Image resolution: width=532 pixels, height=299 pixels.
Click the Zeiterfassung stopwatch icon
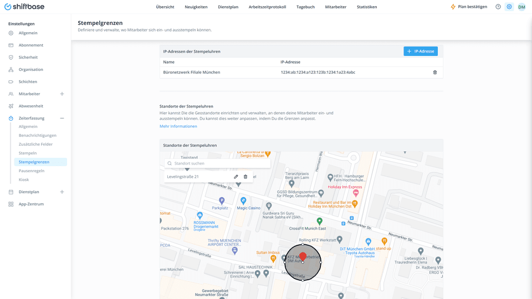click(x=11, y=118)
